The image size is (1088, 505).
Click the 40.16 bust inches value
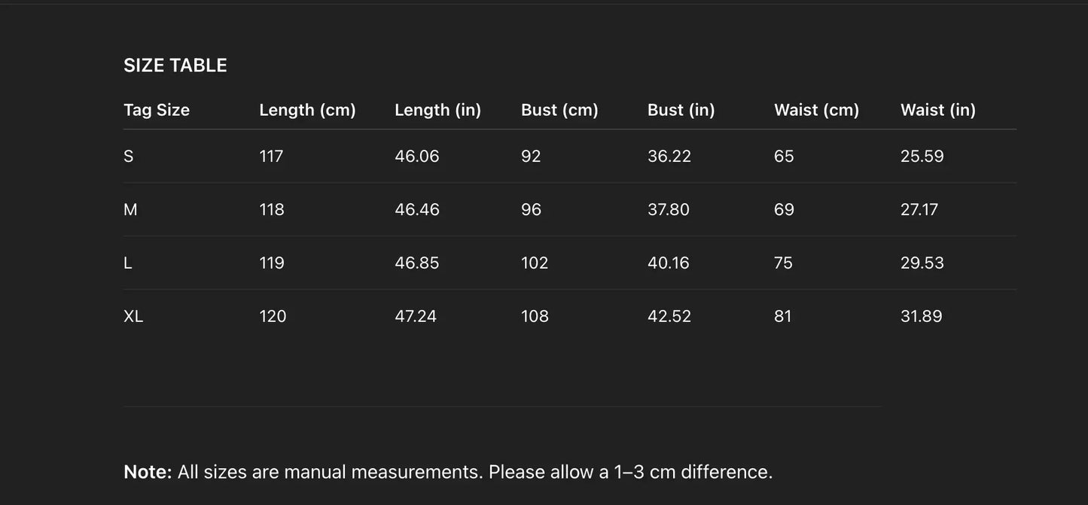[668, 263]
